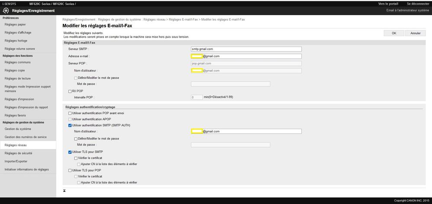The width and height of the screenshot is (432, 204).
Task: Focus the Adresse e-mail text field
Action: pos(246,56)
